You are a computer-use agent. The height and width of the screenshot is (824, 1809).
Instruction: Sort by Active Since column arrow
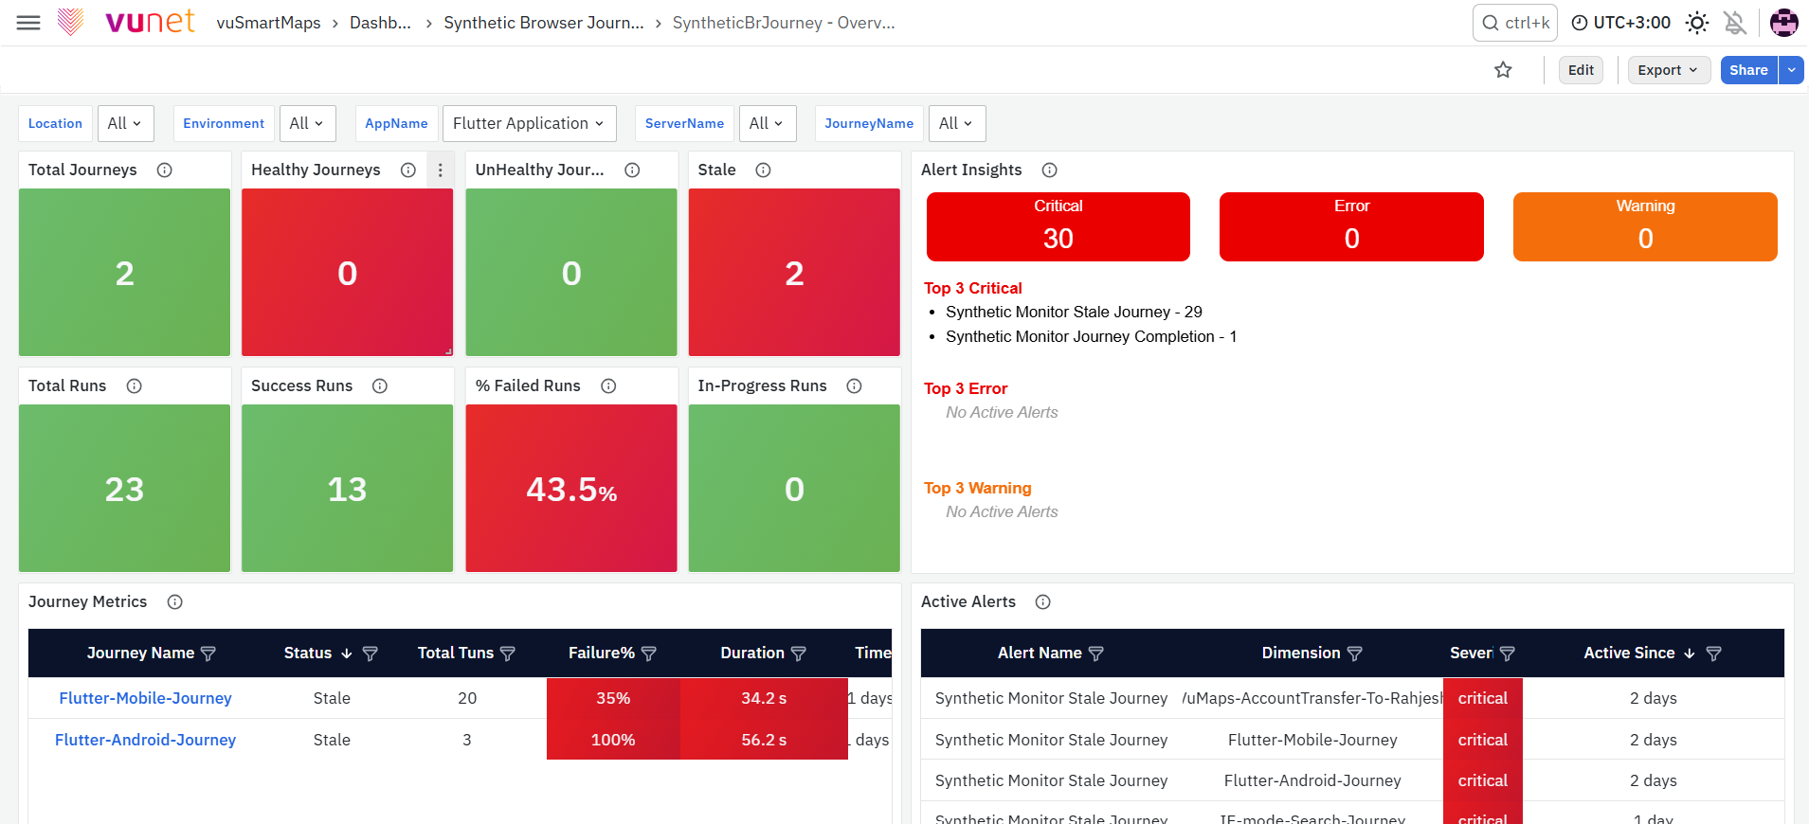point(1689,654)
